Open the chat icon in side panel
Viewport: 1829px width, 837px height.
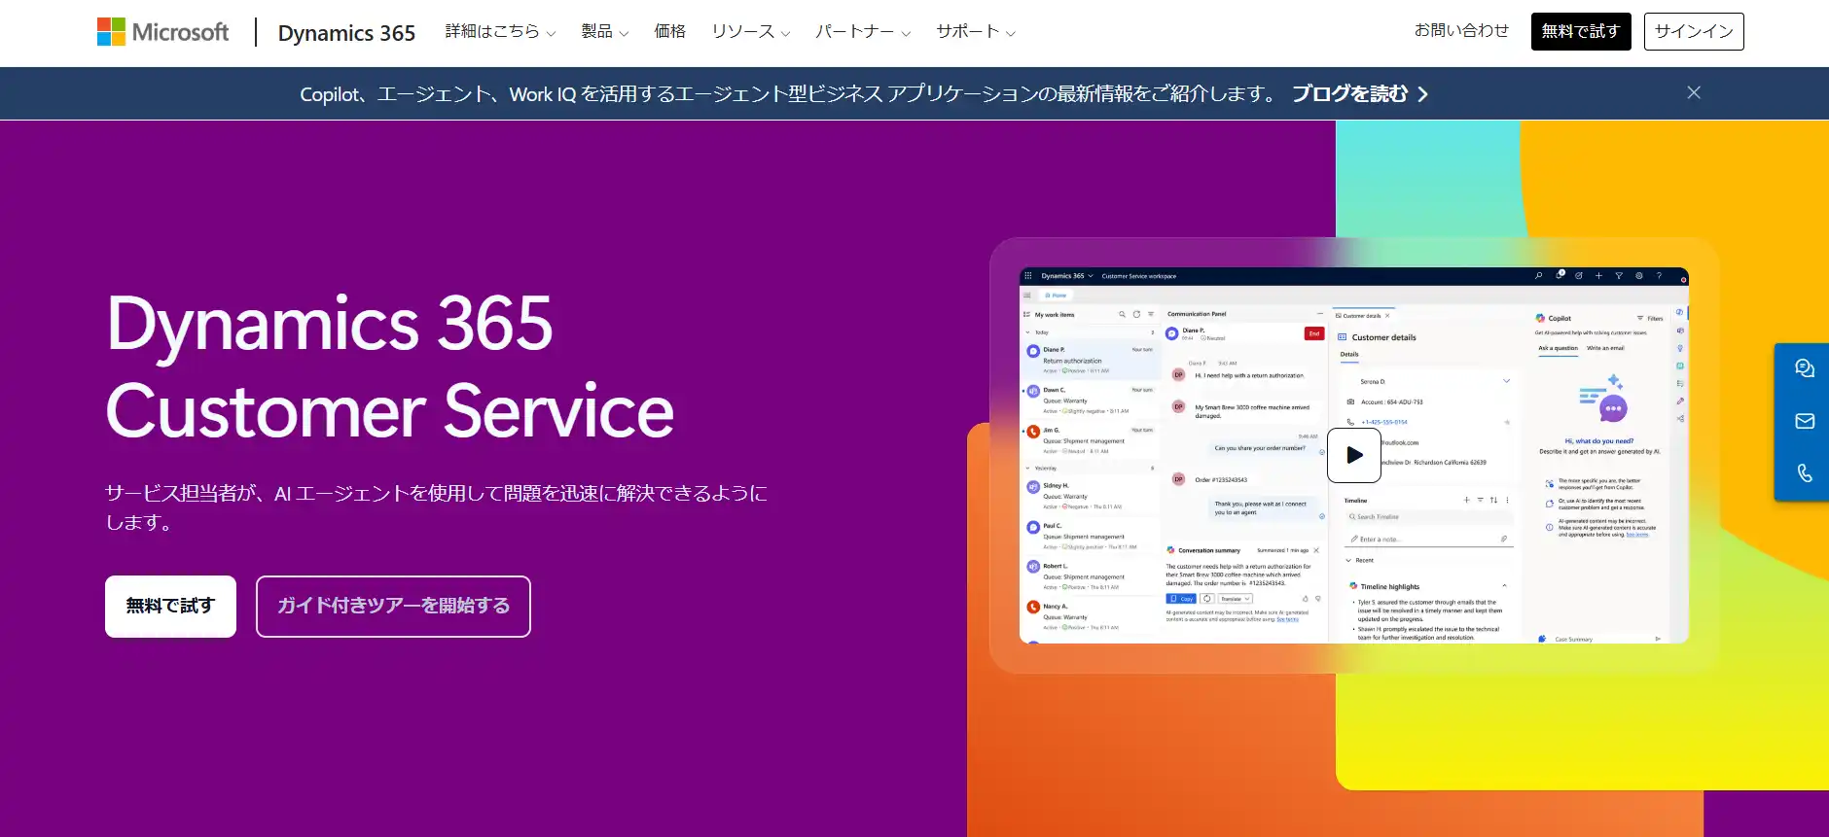click(x=1805, y=368)
